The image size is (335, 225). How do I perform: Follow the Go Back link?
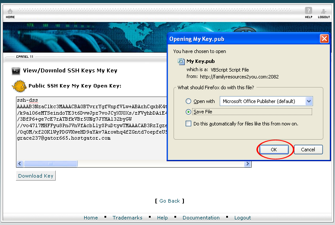coord(170,201)
